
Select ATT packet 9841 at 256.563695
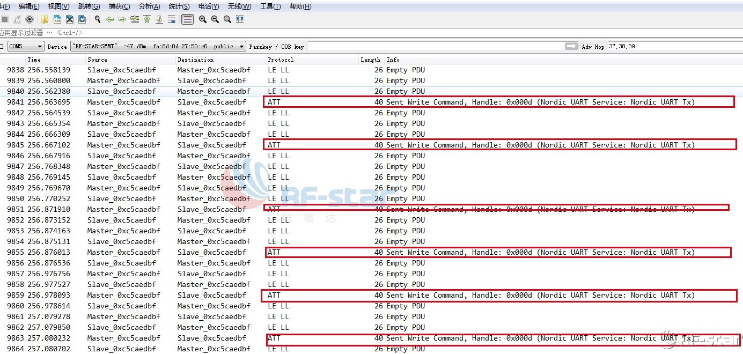pyautogui.click(x=371, y=102)
